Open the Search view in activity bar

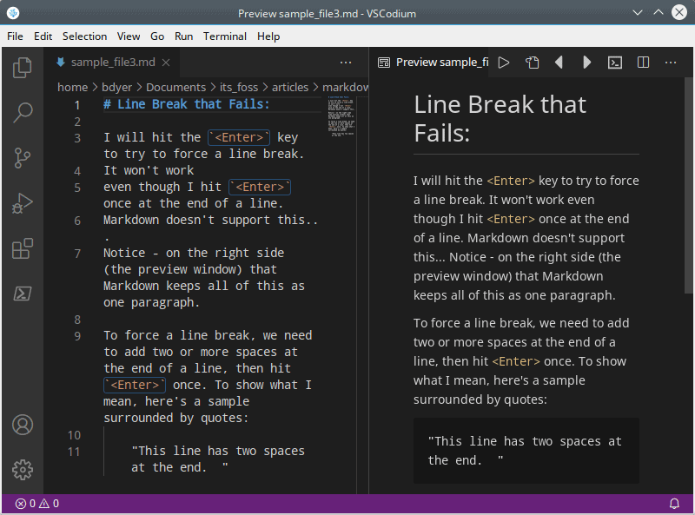click(23, 112)
